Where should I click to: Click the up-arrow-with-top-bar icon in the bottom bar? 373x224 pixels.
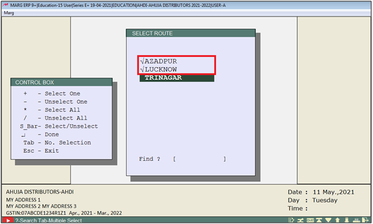[319, 220]
